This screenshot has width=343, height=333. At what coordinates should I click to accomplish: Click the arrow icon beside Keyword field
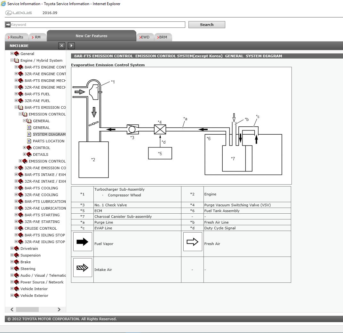tap(8, 25)
